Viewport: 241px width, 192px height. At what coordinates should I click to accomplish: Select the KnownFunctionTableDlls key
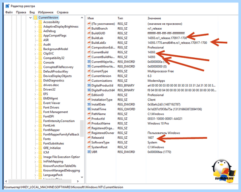[x=59, y=166]
